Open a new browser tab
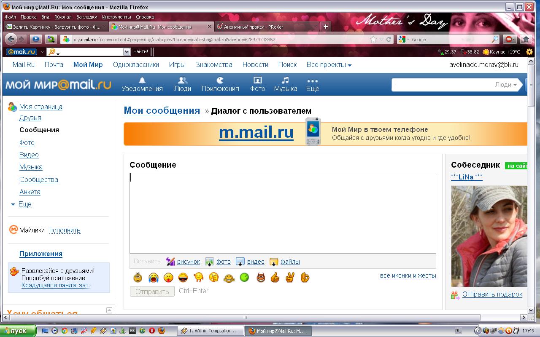Image resolution: width=540 pixels, height=337 pixels. tap(325, 27)
